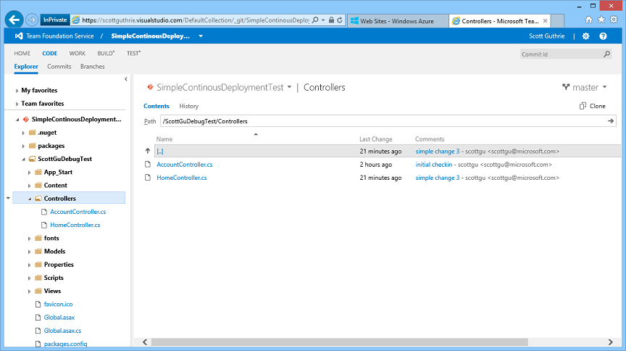
Task: Collapse the ScottGuDebugTest folder
Action: (23, 159)
